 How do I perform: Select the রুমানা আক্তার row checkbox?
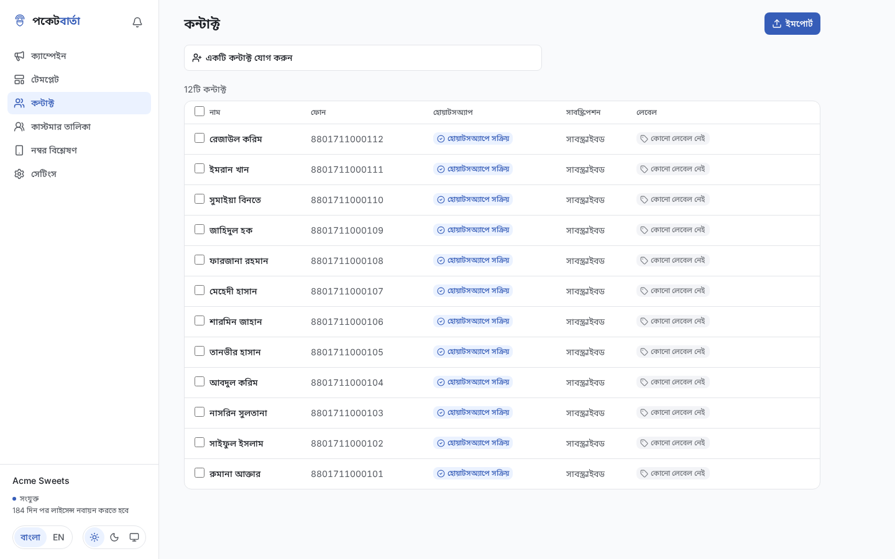coord(200,473)
